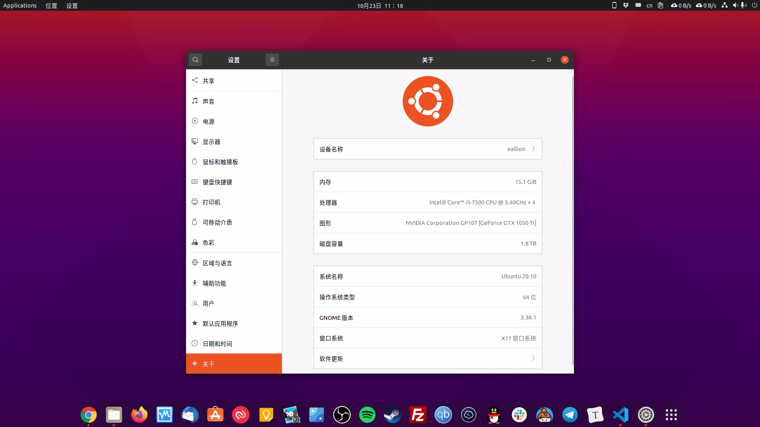The image size is (760, 427).
Task: Open qBittorrent from the dock
Action: click(443, 415)
